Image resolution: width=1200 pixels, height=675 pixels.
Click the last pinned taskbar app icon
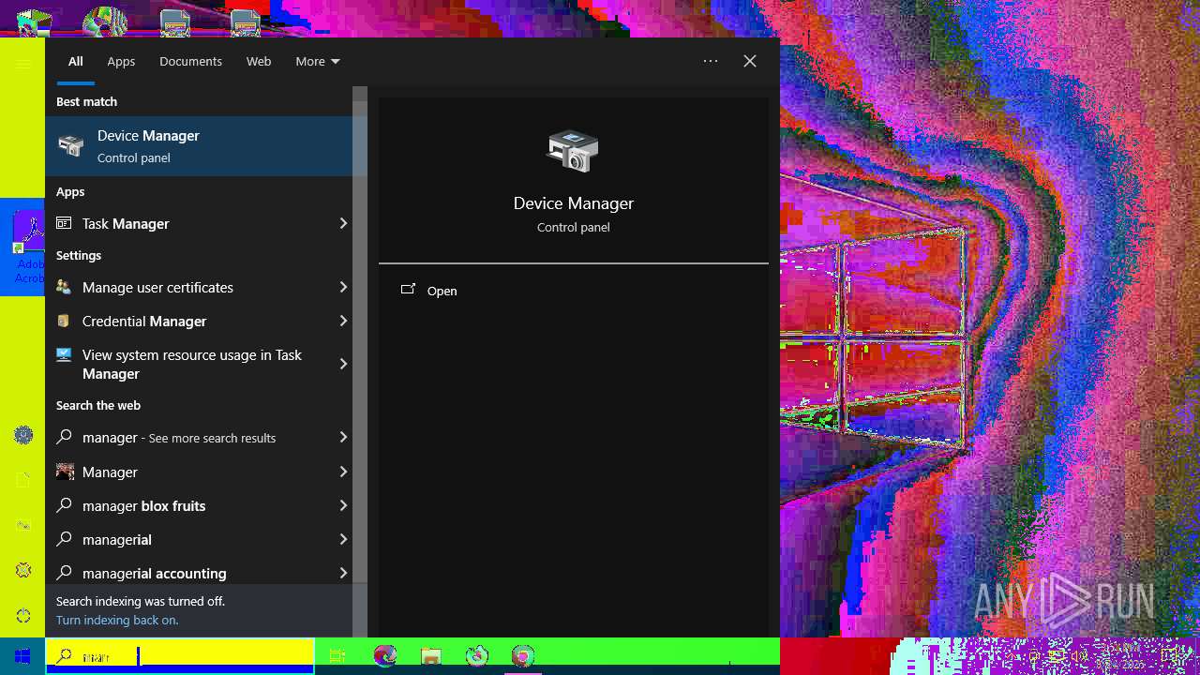523,656
